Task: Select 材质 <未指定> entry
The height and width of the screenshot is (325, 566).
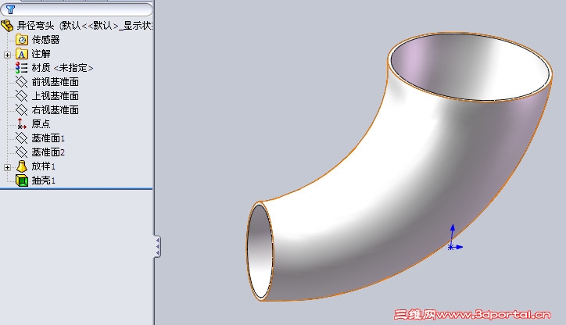Action: (x=63, y=68)
